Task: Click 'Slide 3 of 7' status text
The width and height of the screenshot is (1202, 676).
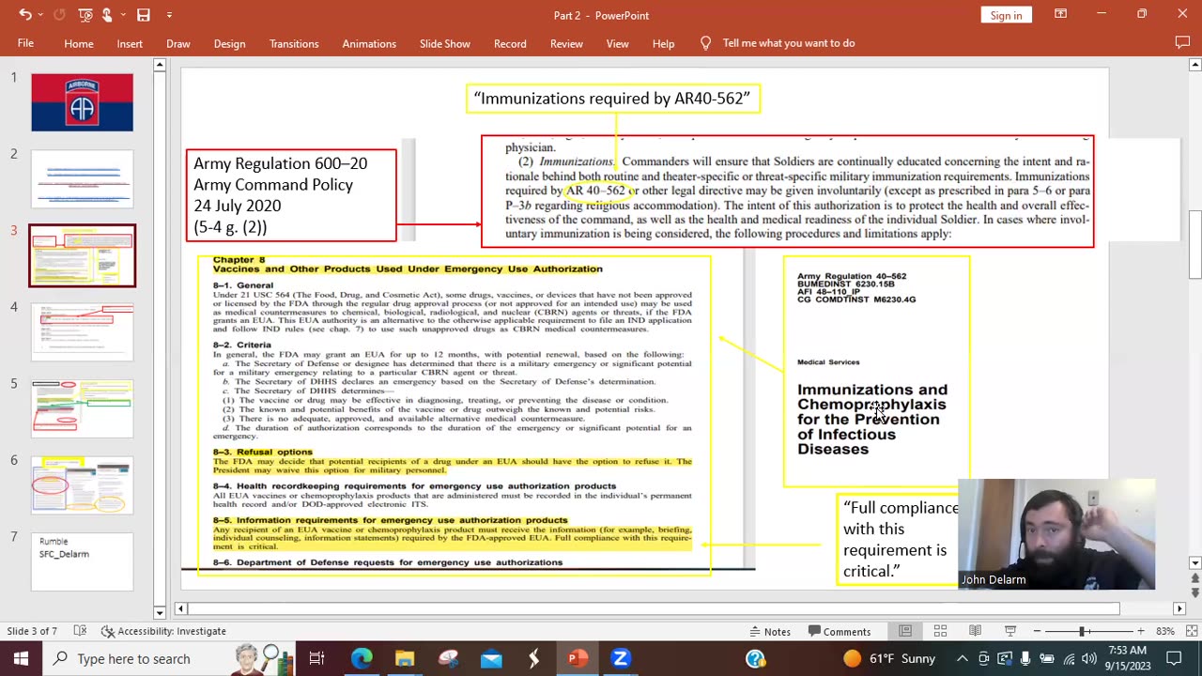Action: click(32, 631)
